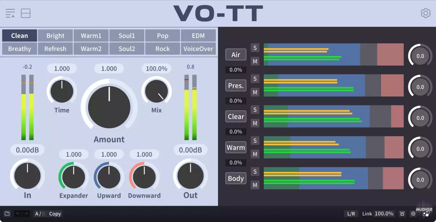This screenshot has width=436, height=222.
Task: Click the redo arrow in bottom bar
Action: pyautogui.click(x=26, y=214)
